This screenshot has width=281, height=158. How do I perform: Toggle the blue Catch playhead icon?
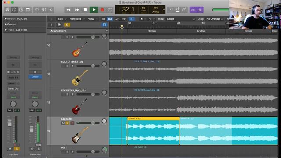pos(132,19)
